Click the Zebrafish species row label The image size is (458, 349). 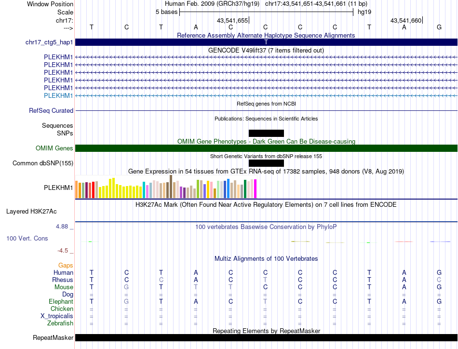[60, 323]
